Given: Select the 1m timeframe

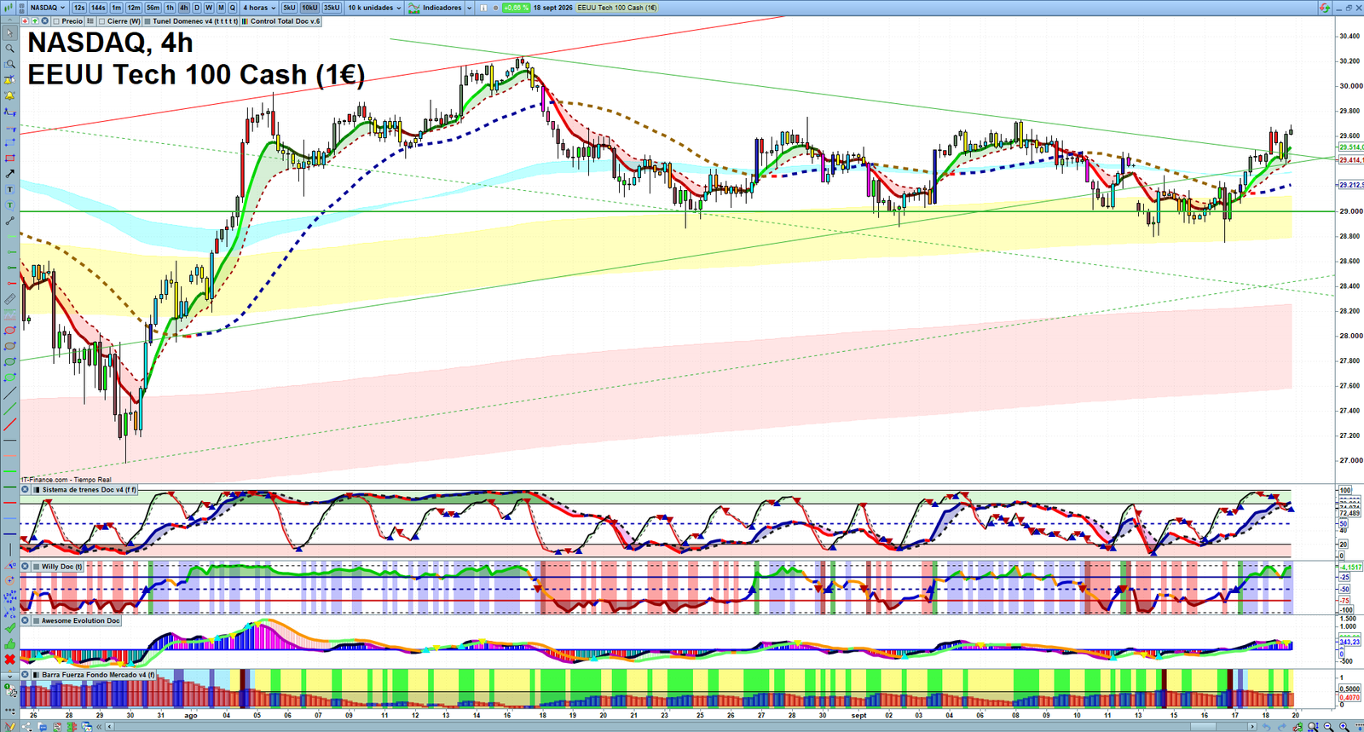Looking at the screenshot, I should tap(116, 8).
